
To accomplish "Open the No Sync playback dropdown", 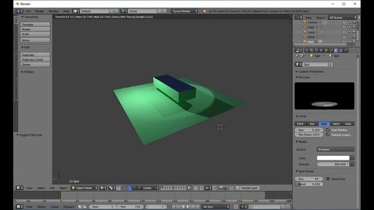I will pyautogui.click(x=216, y=207).
